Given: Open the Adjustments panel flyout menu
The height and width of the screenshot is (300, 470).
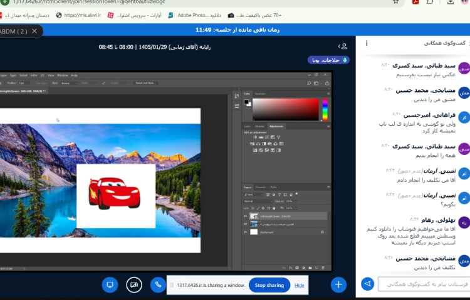Looking at the screenshot, I should coord(328,126).
